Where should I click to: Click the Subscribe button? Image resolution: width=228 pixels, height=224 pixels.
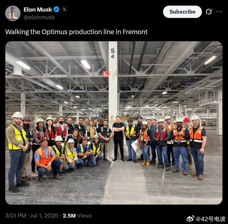point(182,12)
